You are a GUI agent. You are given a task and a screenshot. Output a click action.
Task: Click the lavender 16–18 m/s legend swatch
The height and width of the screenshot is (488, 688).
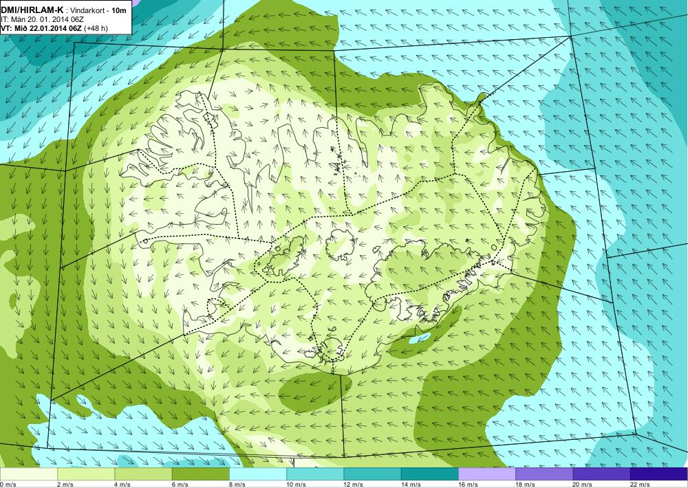[x=487, y=474]
